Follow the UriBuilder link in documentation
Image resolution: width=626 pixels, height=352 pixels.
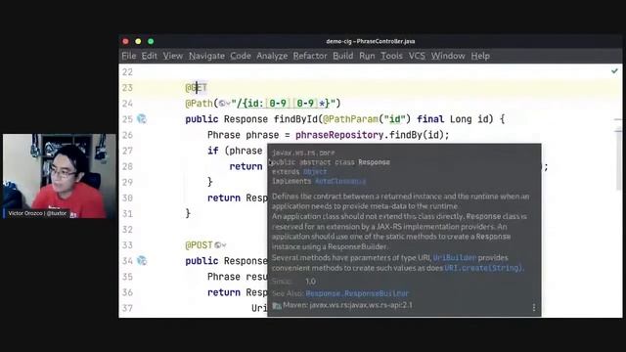(454, 258)
